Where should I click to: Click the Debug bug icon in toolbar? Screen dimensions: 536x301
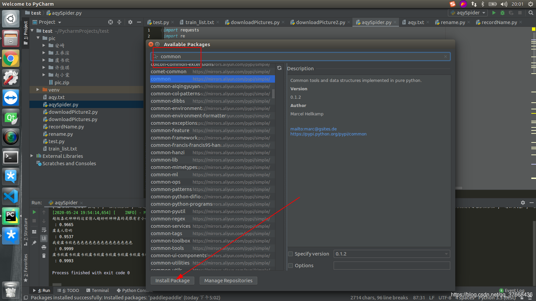(x=502, y=13)
